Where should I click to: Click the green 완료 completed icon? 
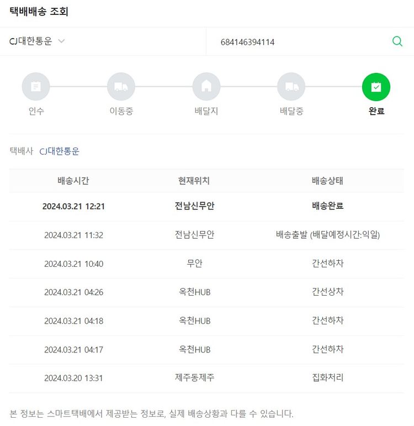tap(376, 87)
